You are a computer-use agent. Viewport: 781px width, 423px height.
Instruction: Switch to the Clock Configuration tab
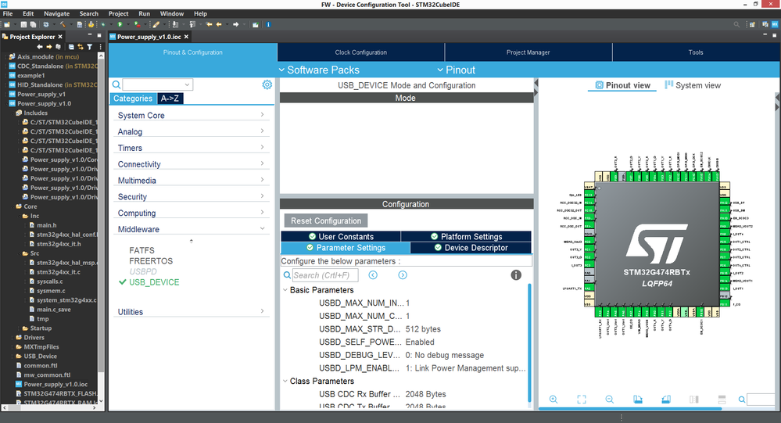(361, 52)
